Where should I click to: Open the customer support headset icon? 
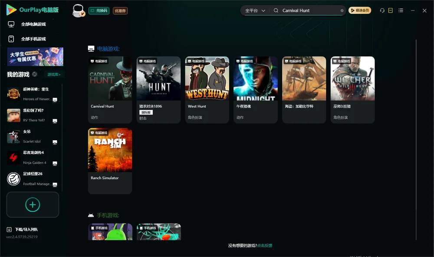382,10
